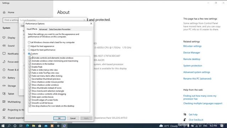
Task: Toggle Smooth edges of screen fonts
Action: click(x=30, y=100)
